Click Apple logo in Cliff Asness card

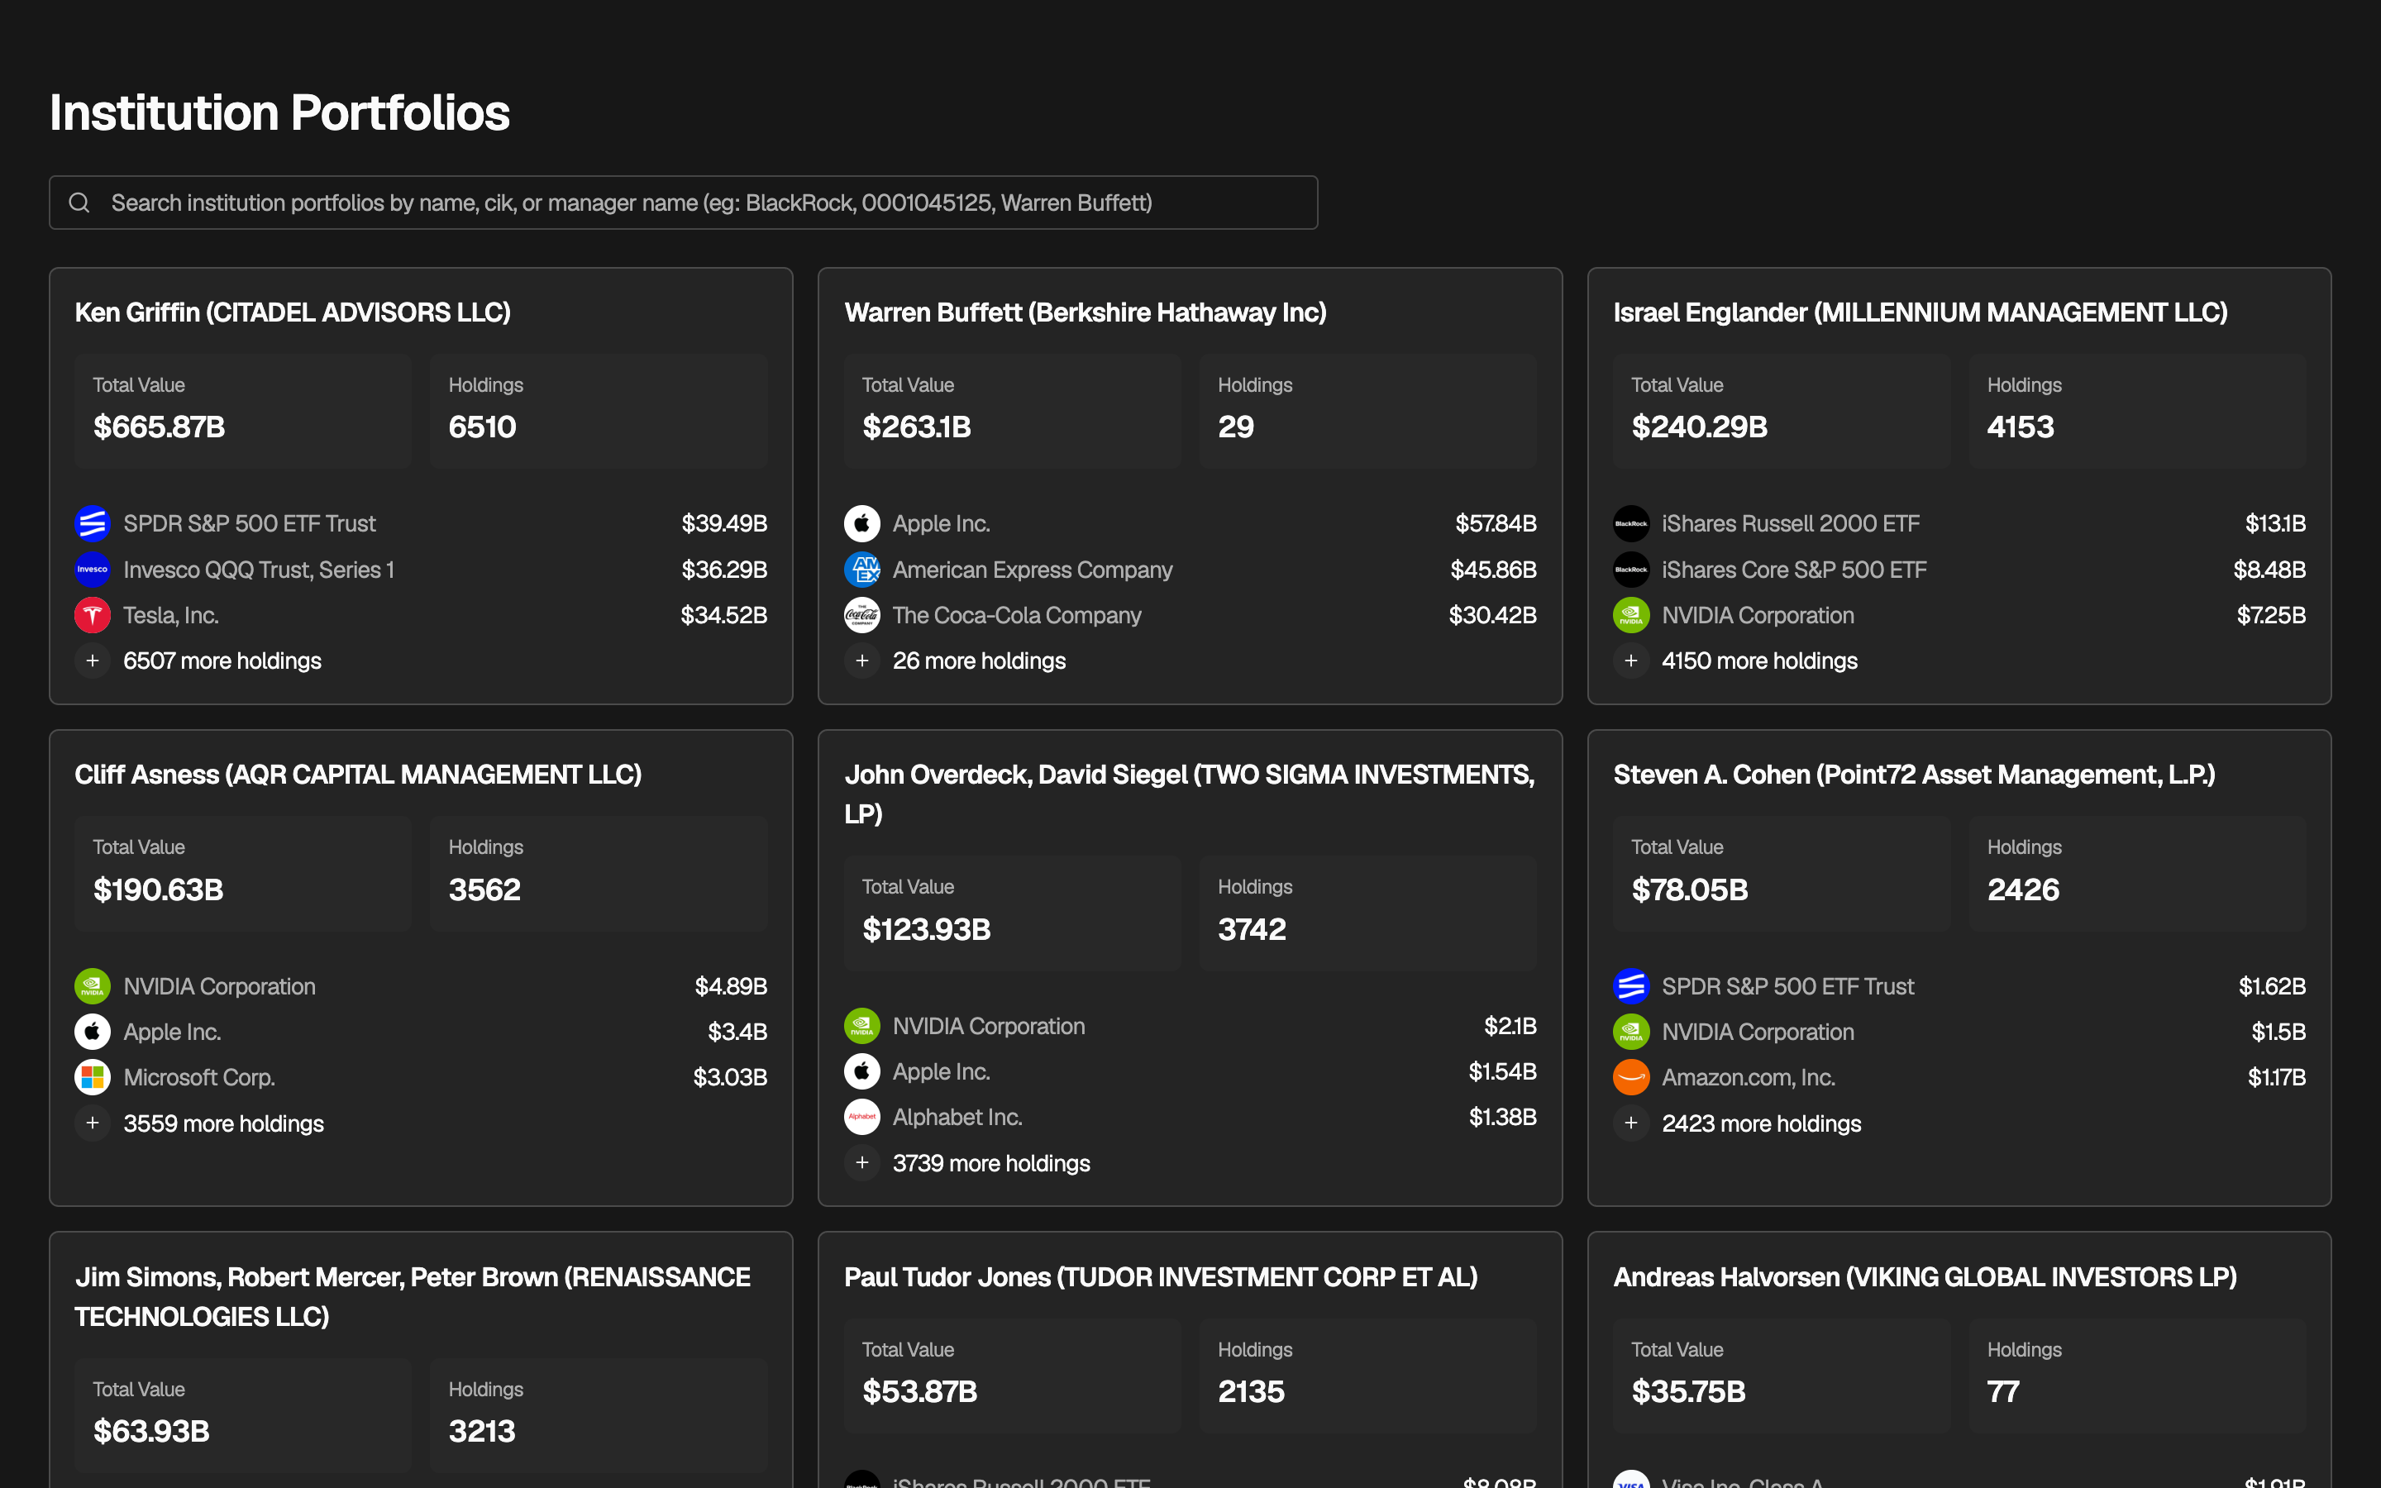93,1032
